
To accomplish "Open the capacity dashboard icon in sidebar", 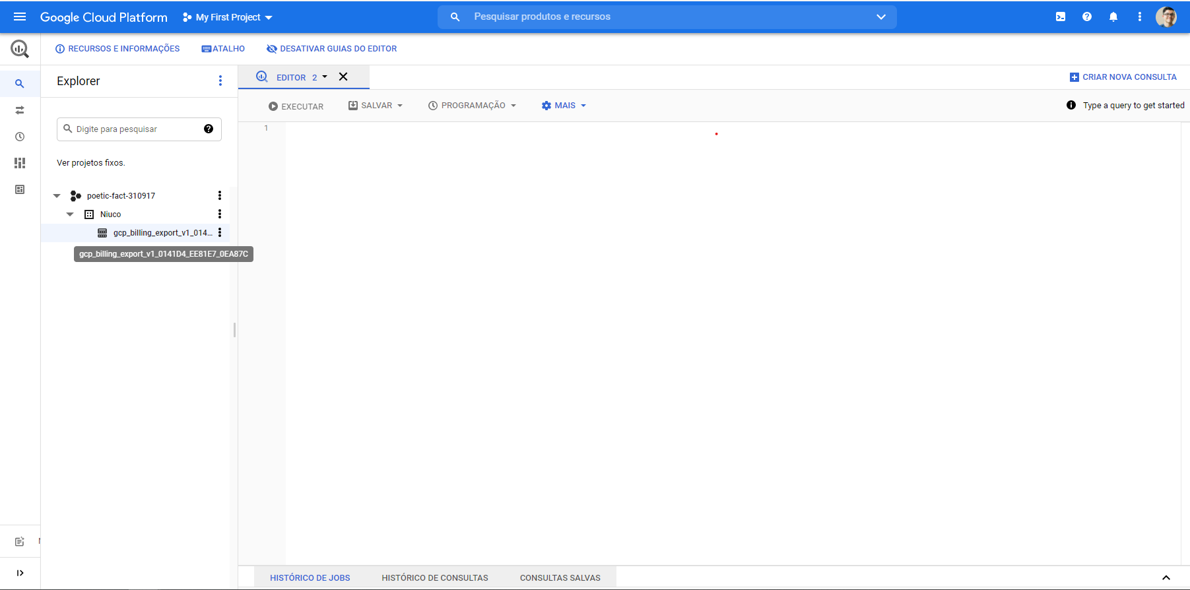I will coord(20,163).
